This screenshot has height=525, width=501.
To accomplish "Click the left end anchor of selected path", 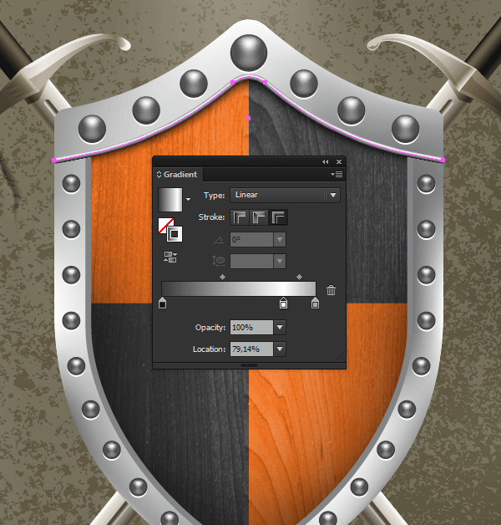I will pyautogui.click(x=54, y=161).
